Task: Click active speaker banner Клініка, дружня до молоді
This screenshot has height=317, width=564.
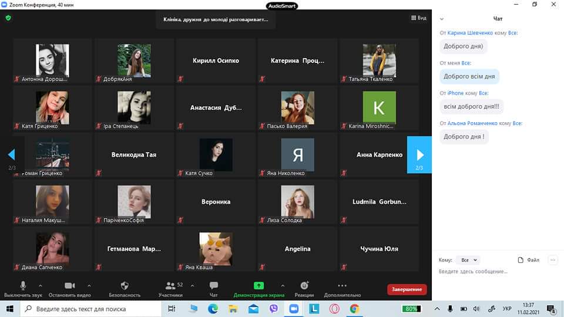Action: point(216,19)
